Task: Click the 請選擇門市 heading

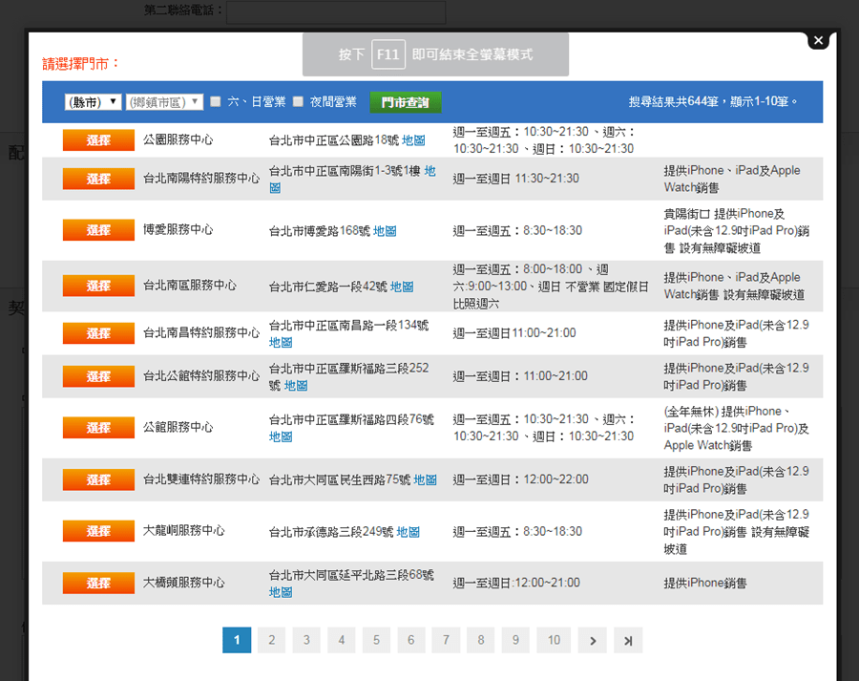Action: pos(81,64)
